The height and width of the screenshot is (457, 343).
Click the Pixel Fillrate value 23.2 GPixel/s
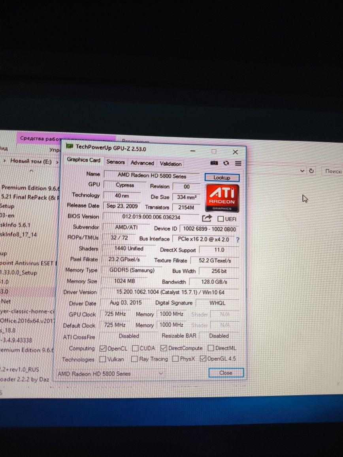124,259
